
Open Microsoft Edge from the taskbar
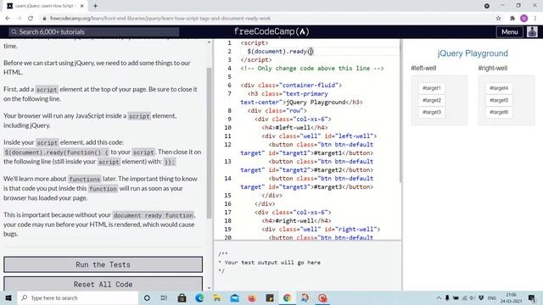pos(199,297)
